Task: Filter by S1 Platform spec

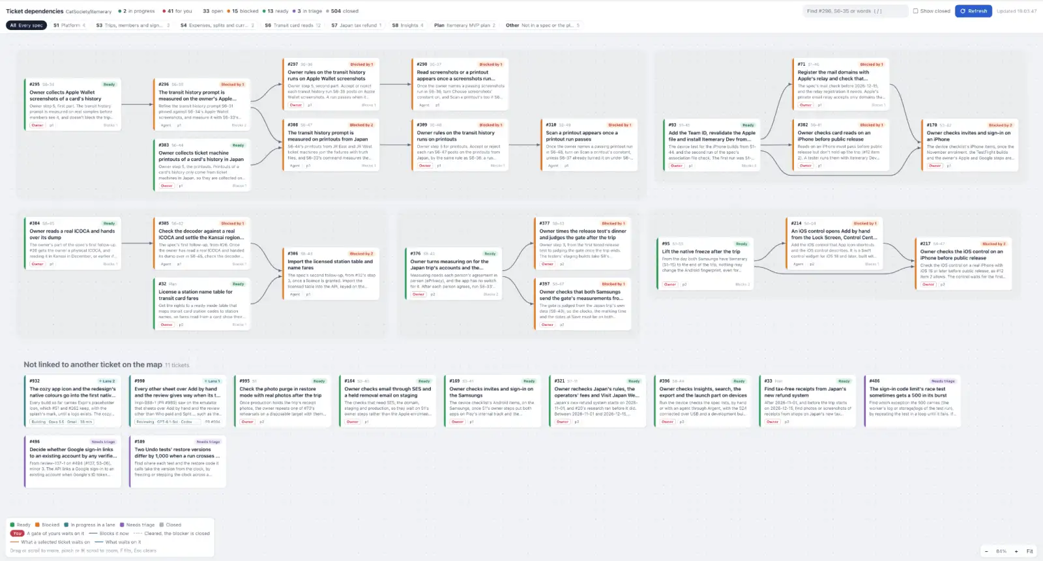Action: pos(69,25)
